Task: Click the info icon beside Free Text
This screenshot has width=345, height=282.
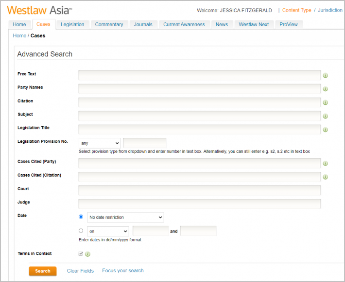Action: click(325, 75)
